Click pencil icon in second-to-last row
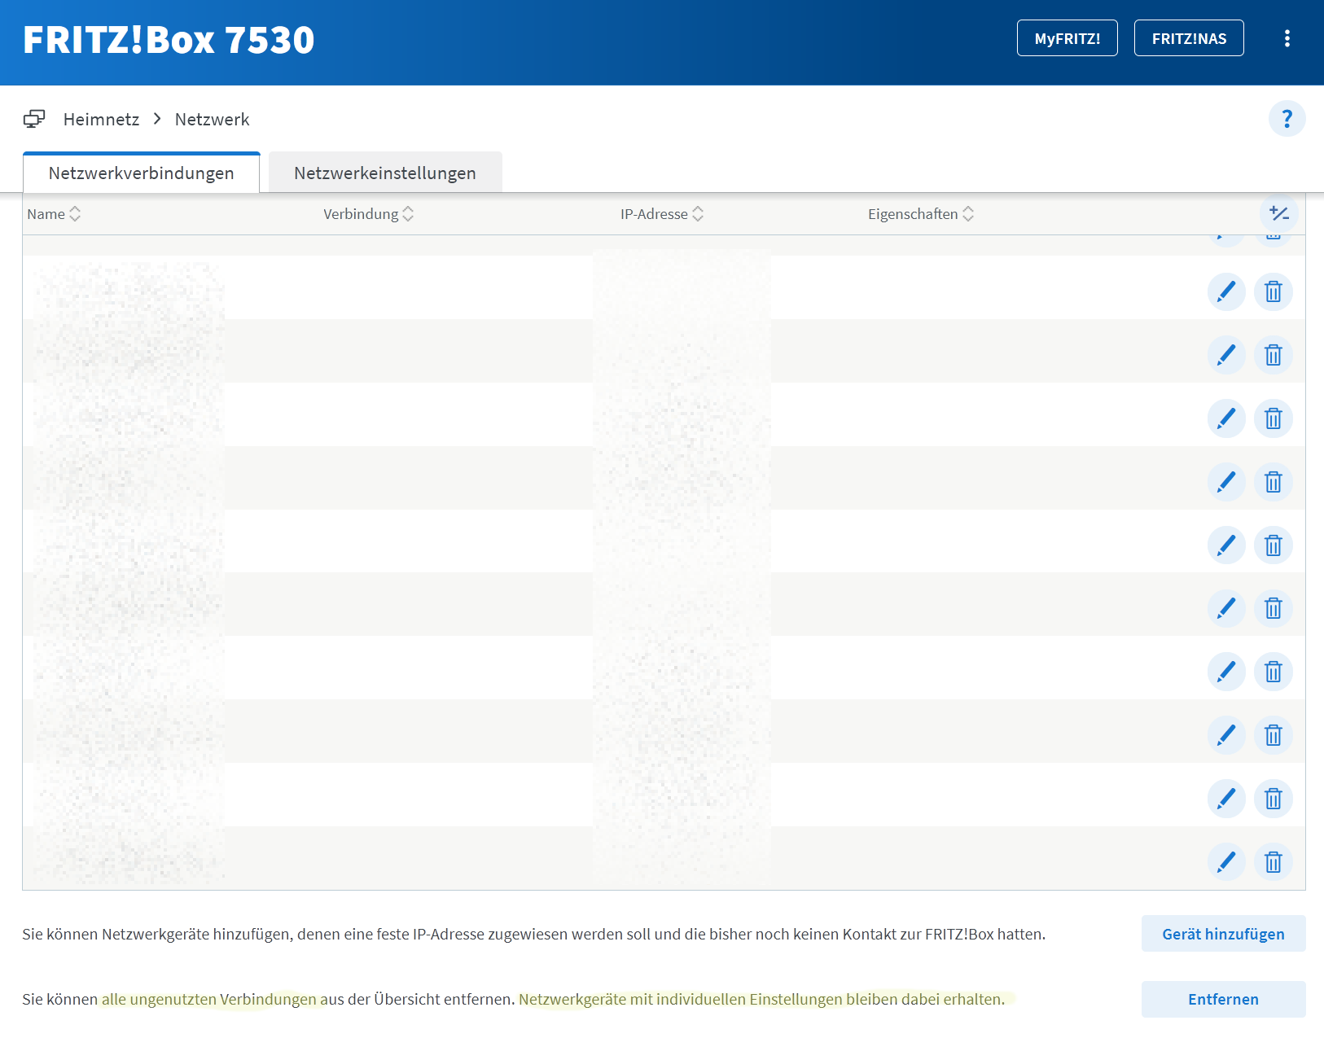This screenshot has height=1038, width=1324. coord(1226,799)
